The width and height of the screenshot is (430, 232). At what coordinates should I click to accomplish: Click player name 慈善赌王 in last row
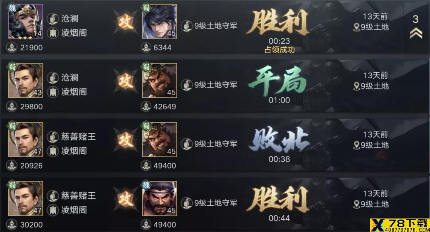coord(78,195)
